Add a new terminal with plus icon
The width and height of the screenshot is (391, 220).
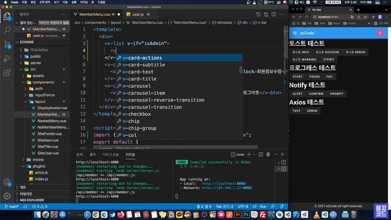tap(249, 155)
